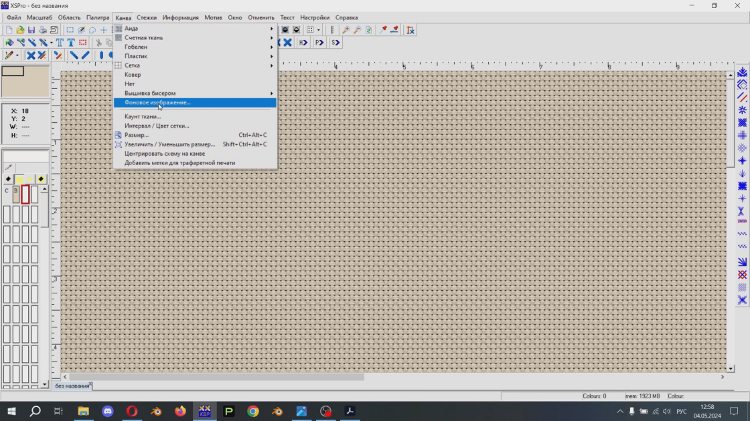Screen dimensions: 750x421
Task: Choose Фоновое изображение... menu item
Action: (x=195, y=103)
